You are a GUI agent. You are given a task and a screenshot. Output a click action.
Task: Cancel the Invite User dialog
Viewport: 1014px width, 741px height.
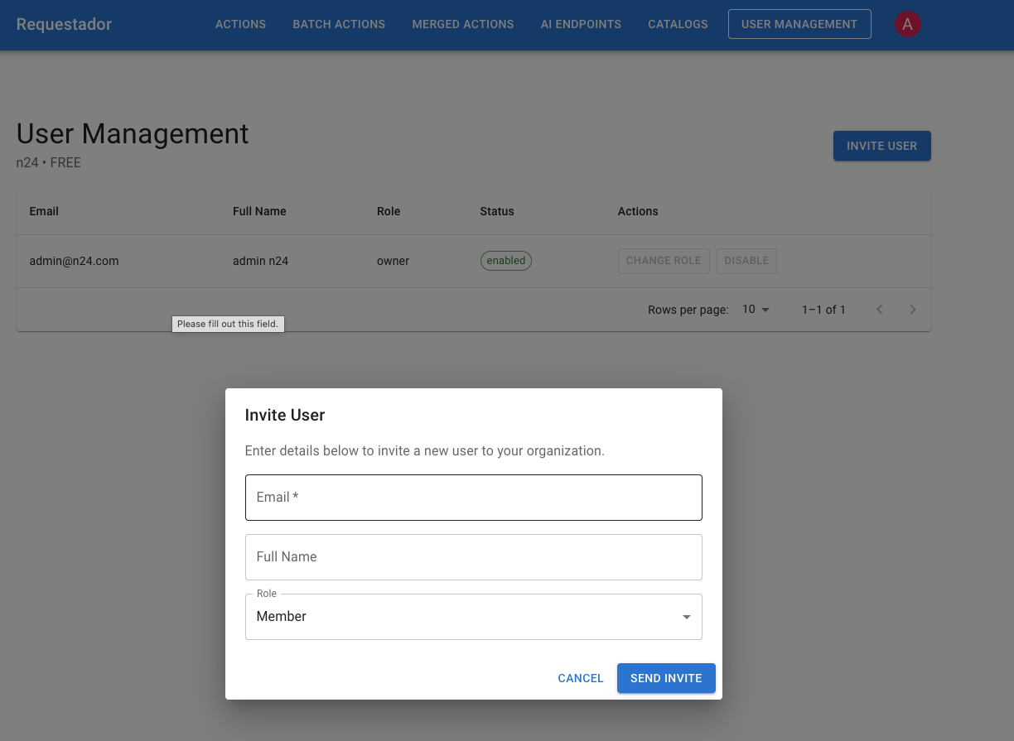[580, 678]
